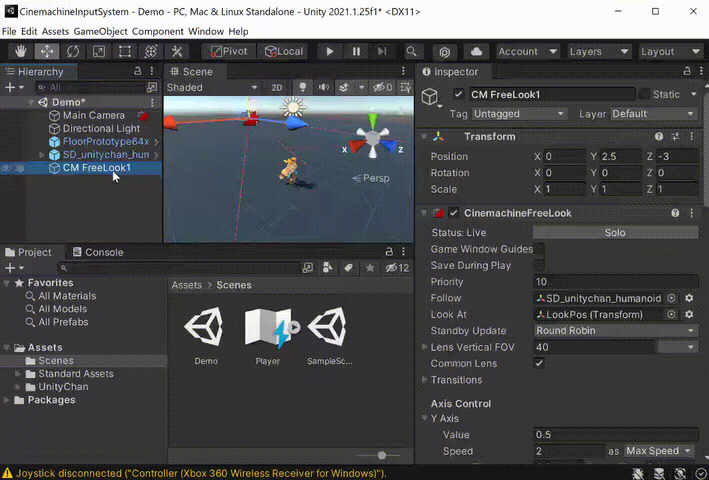Screen dimensions: 709x480
Task: Click the Solo button
Action: [x=615, y=233]
